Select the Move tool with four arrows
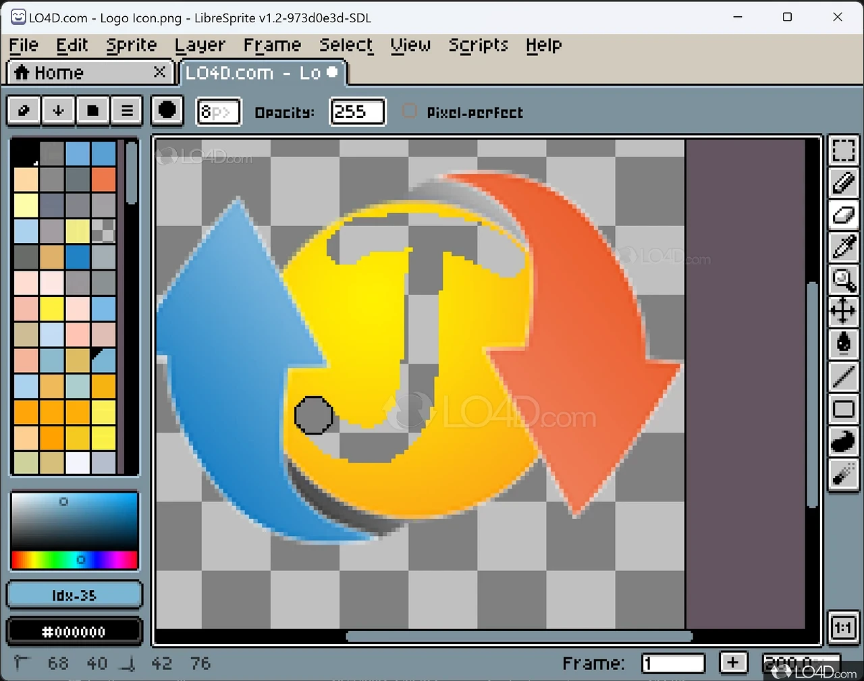Viewport: 864px width, 681px height. 843,311
